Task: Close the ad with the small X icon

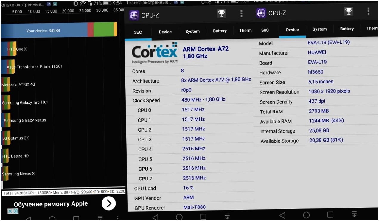Action: point(10,211)
